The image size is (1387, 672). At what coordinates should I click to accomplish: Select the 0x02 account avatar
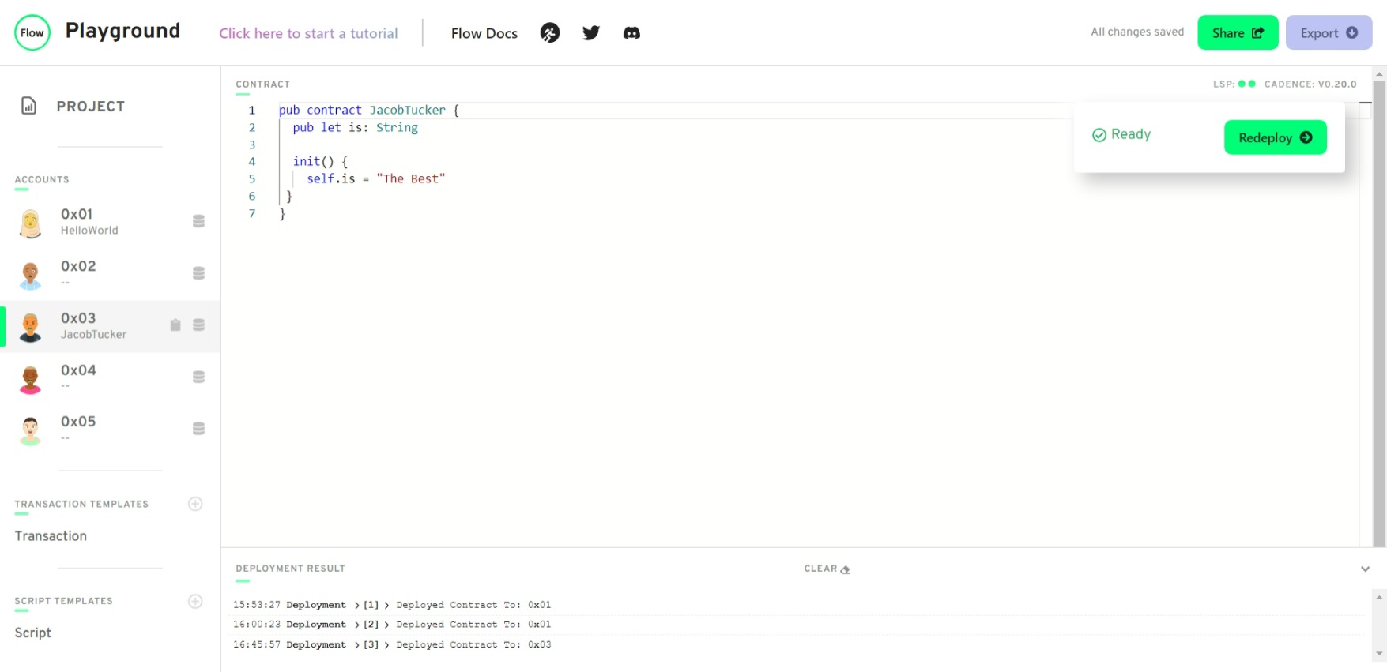30,275
